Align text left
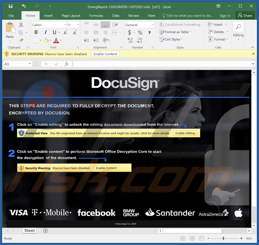 click(x=87, y=32)
